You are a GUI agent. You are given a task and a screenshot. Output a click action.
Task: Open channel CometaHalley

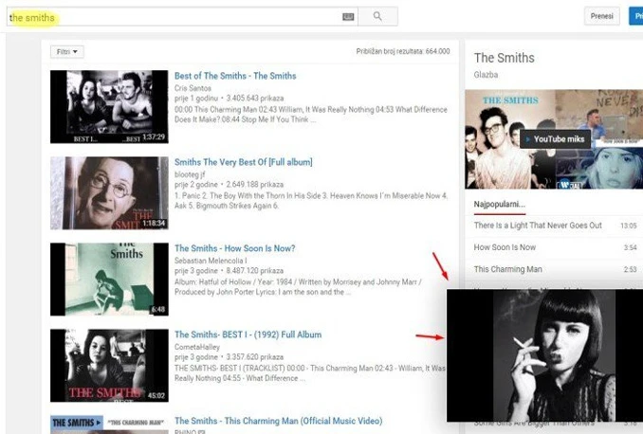point(197,347)
